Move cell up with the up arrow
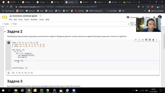This screenshot has width=165, height=93. pyautogui.click(x=136, y=40)
